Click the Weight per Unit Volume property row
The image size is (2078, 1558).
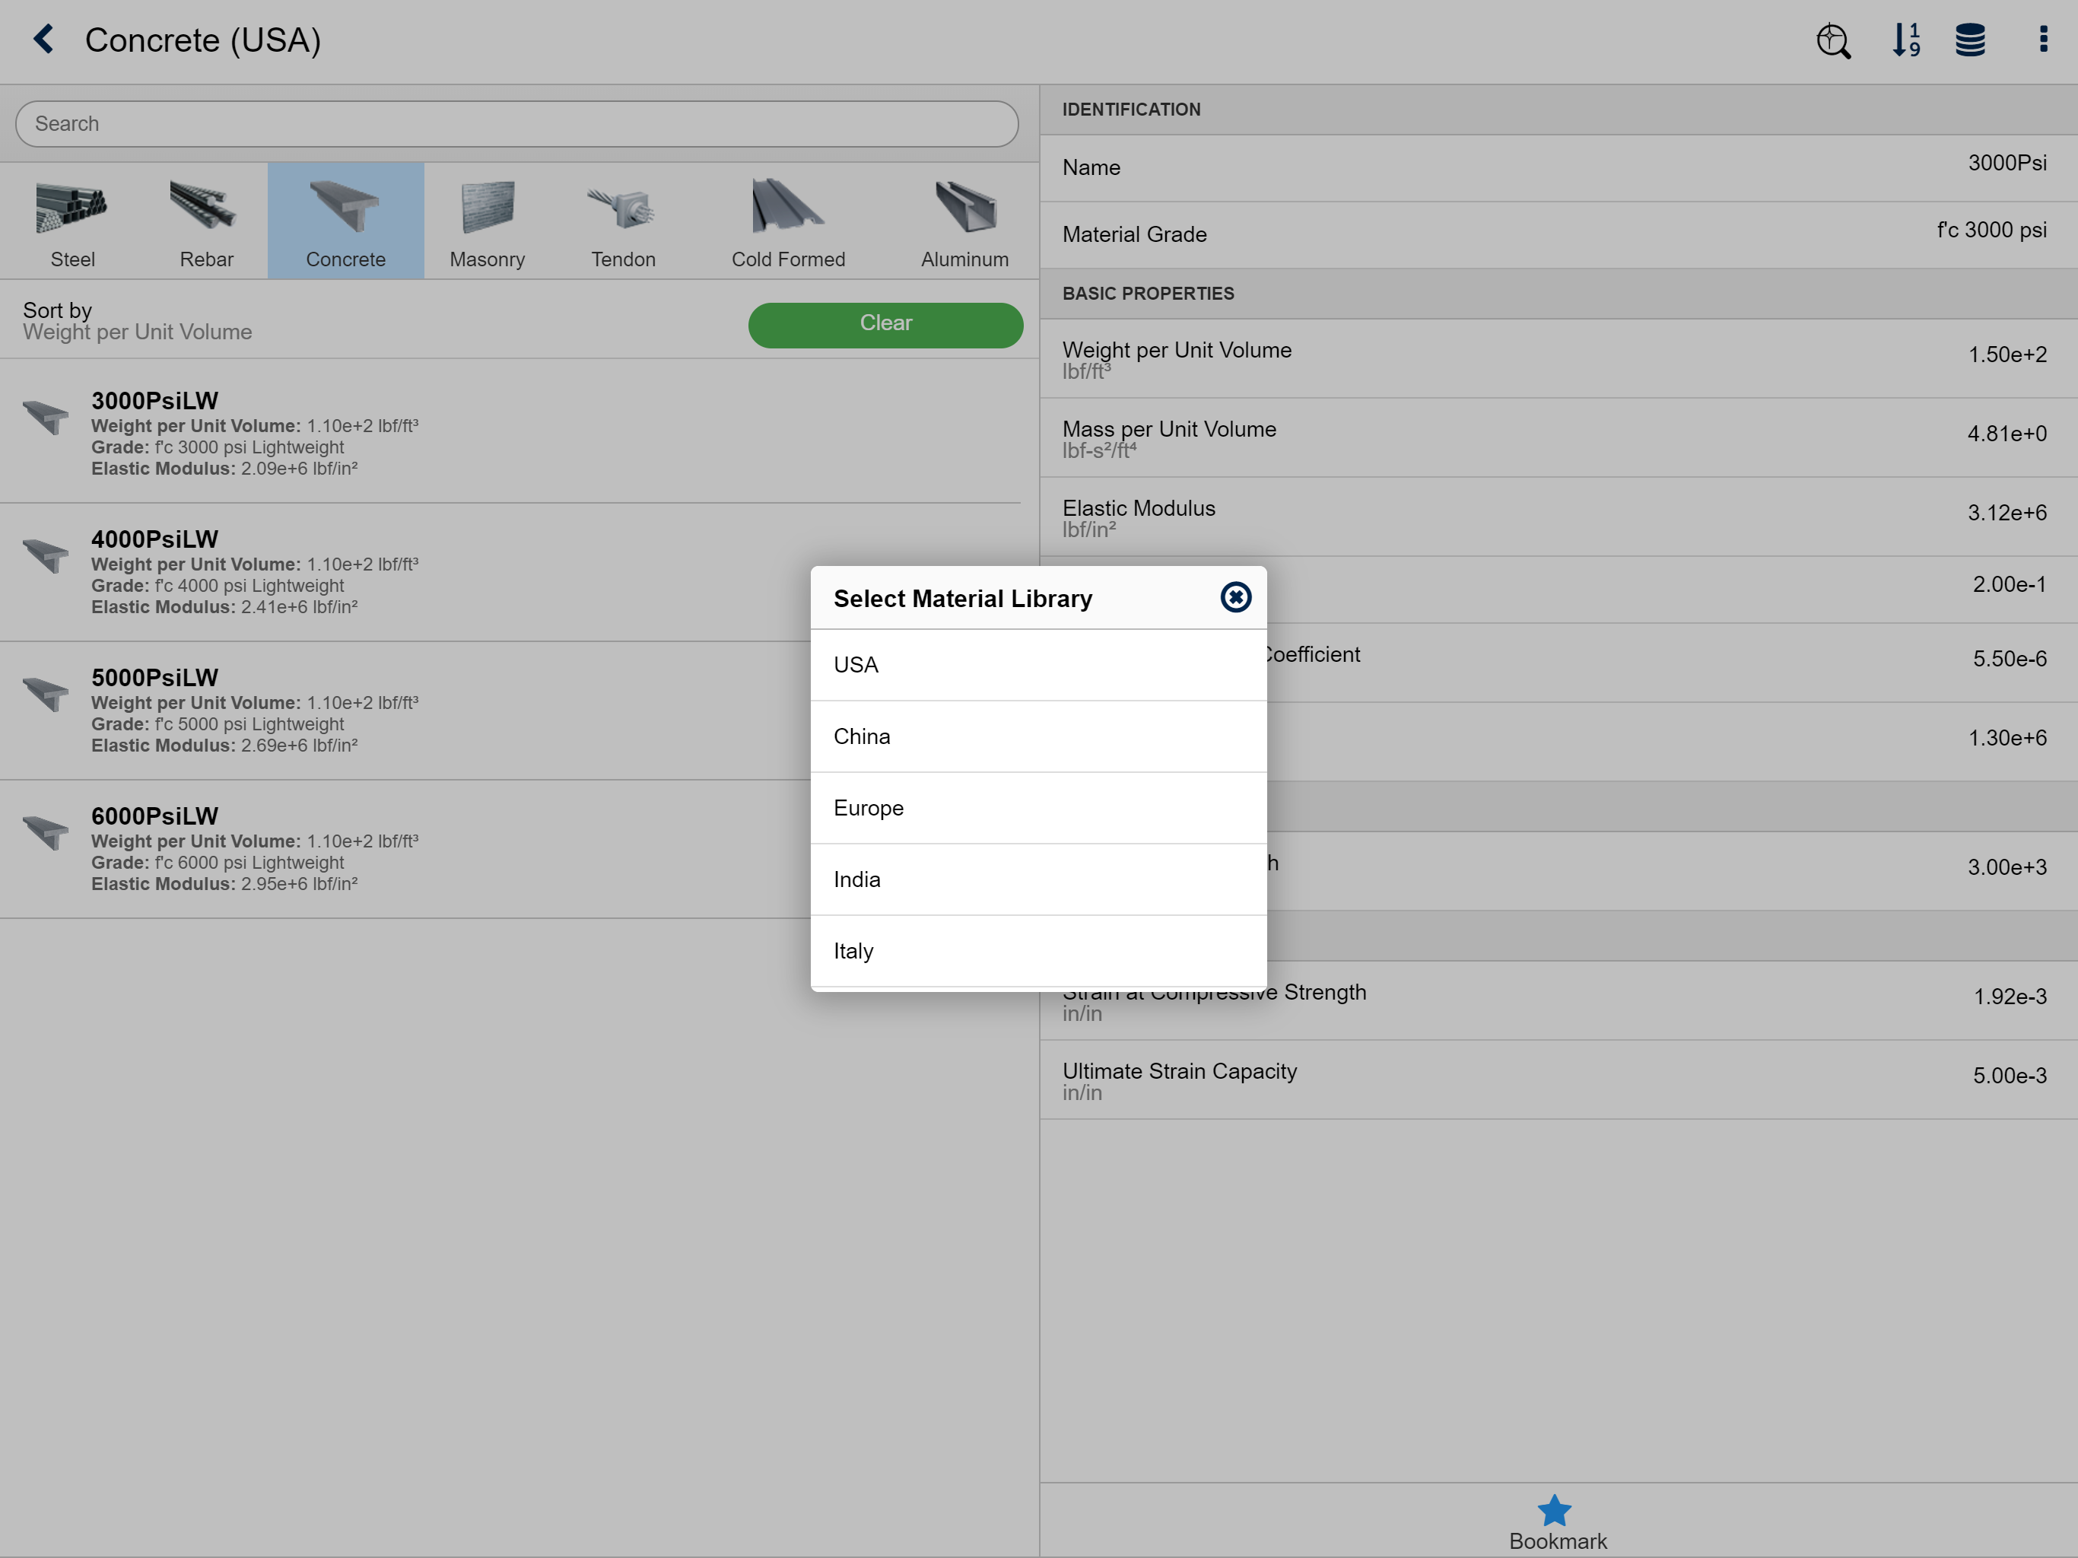[1558, 358]
